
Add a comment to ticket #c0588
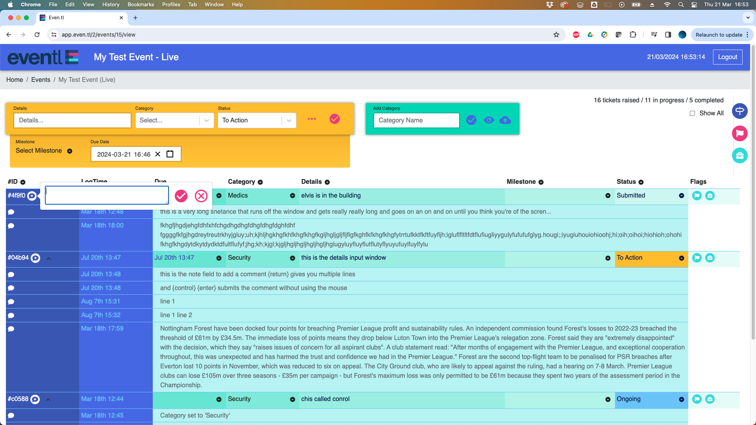click(x=35, y=399)
